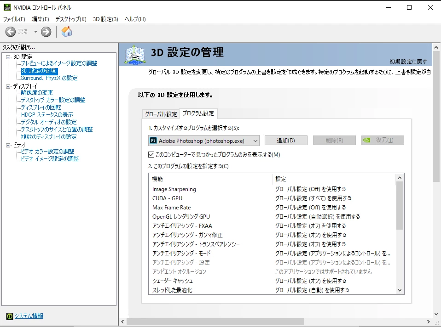This screenshot has width=441, height=327.
Task: Open ビデオ イメージ設定の調整
Action: (50, 159)
